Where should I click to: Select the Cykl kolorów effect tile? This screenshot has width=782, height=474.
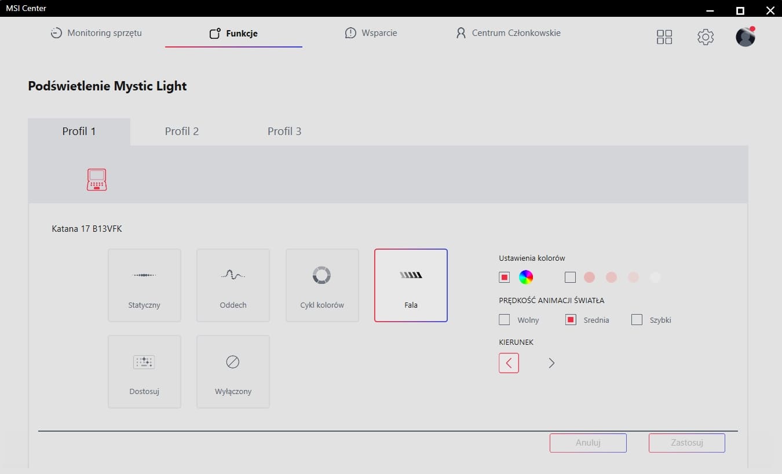point(322,285)
